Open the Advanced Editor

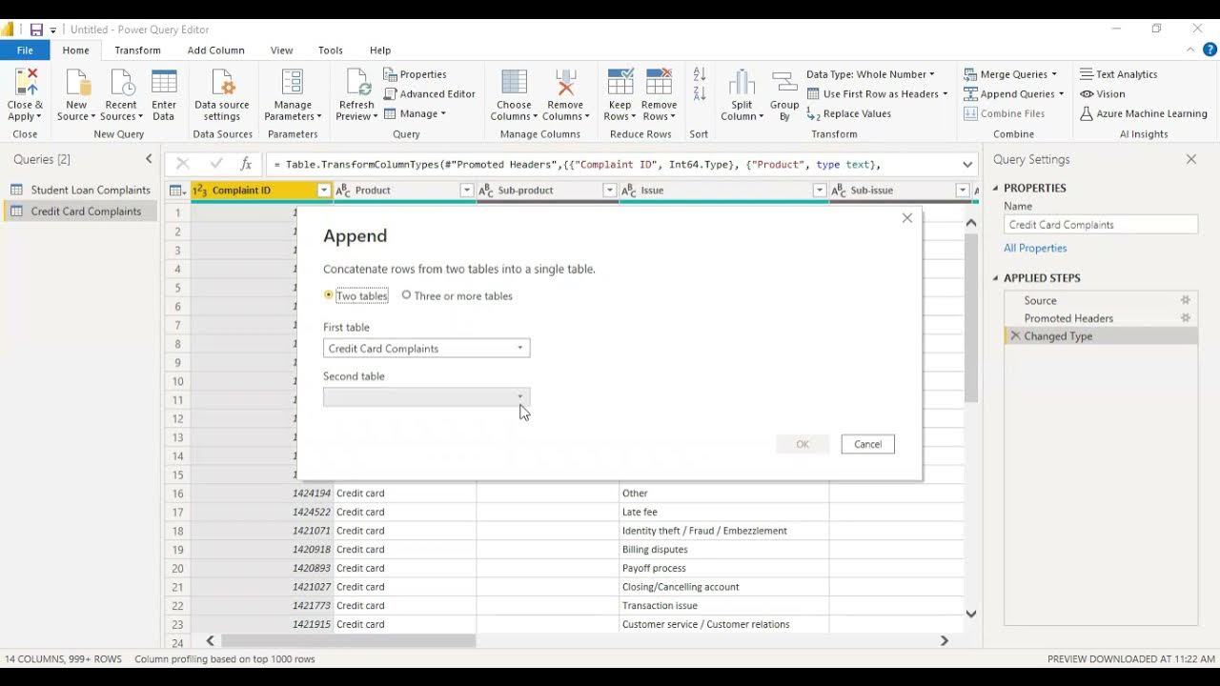click(x=430, y=94)
